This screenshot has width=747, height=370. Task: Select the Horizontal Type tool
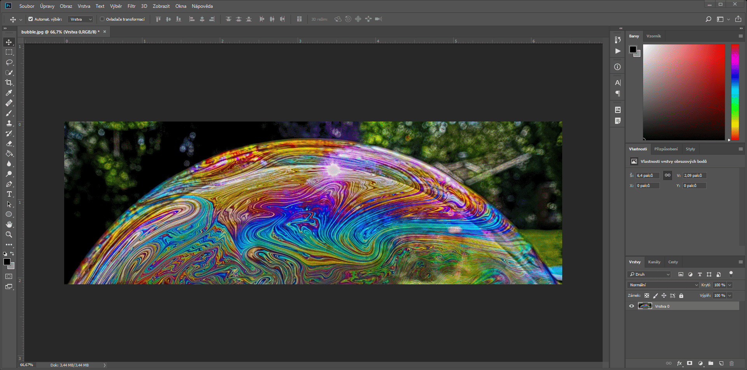[9, 194]
